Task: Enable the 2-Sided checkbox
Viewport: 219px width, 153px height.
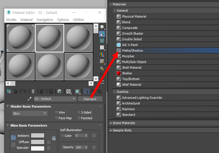Action: [79, 112]
